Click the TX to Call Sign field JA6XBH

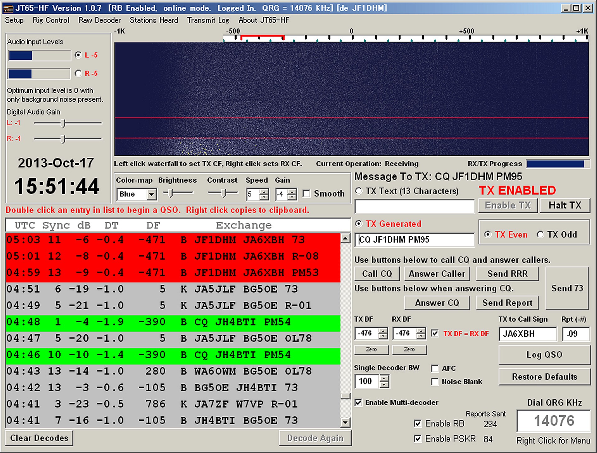528,334
